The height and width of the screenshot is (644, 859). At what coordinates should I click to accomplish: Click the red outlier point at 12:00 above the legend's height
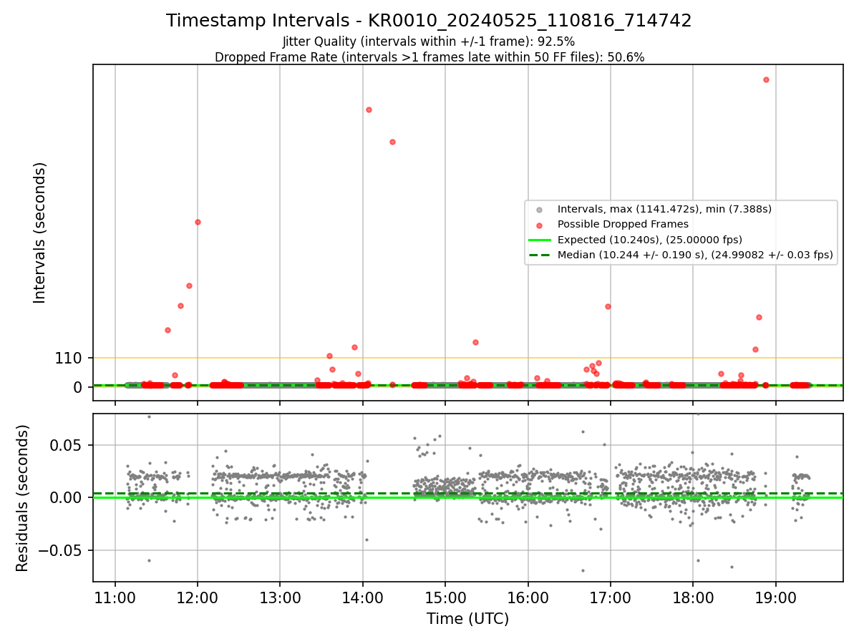tap(198, 222)
